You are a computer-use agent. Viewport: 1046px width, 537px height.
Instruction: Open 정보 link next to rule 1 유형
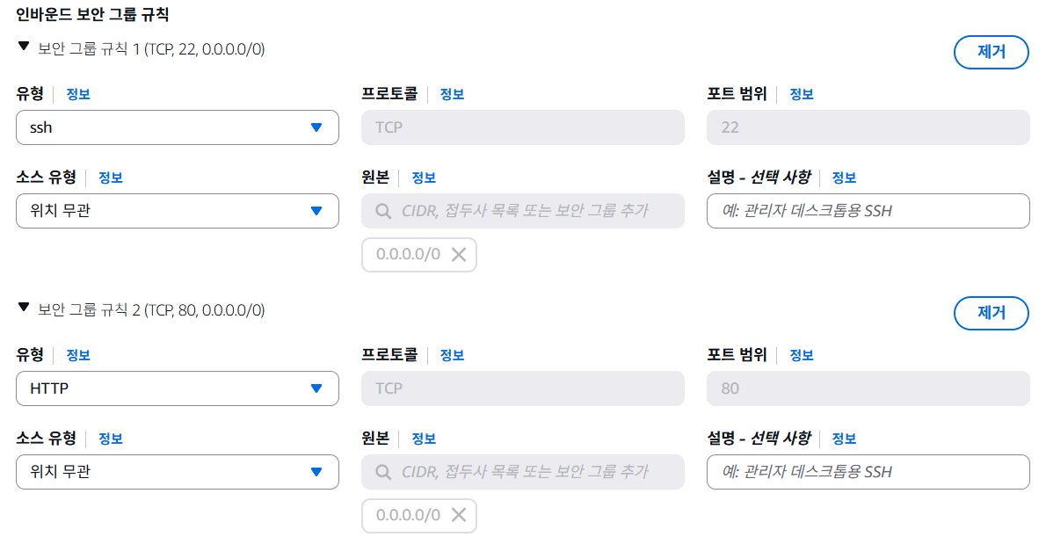(x=78, y=94)
